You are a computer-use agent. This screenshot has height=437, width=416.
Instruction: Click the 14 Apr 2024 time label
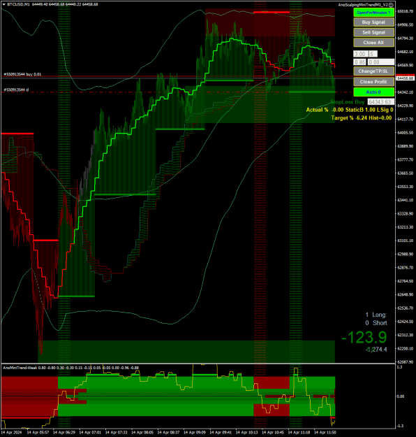coord(11,432)
